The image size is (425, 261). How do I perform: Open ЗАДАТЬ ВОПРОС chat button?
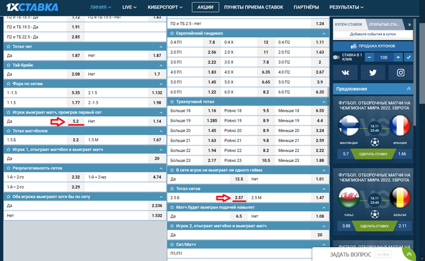coord(350,254)
